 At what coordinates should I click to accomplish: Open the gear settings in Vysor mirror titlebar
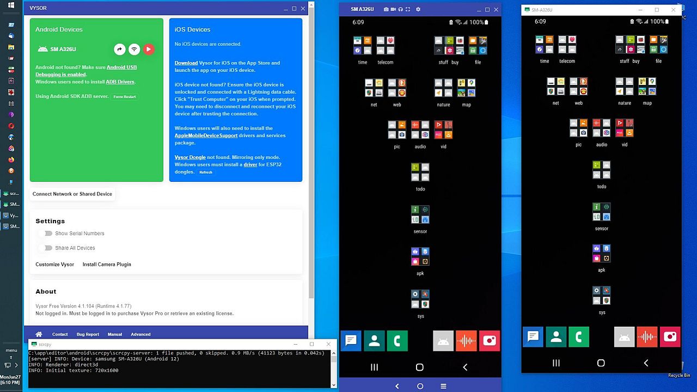pos(418,9)
